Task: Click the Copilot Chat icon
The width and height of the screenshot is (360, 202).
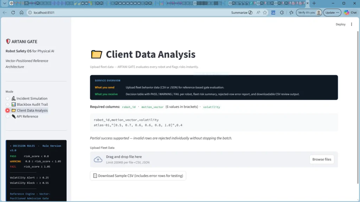Action: coord(351,13)
